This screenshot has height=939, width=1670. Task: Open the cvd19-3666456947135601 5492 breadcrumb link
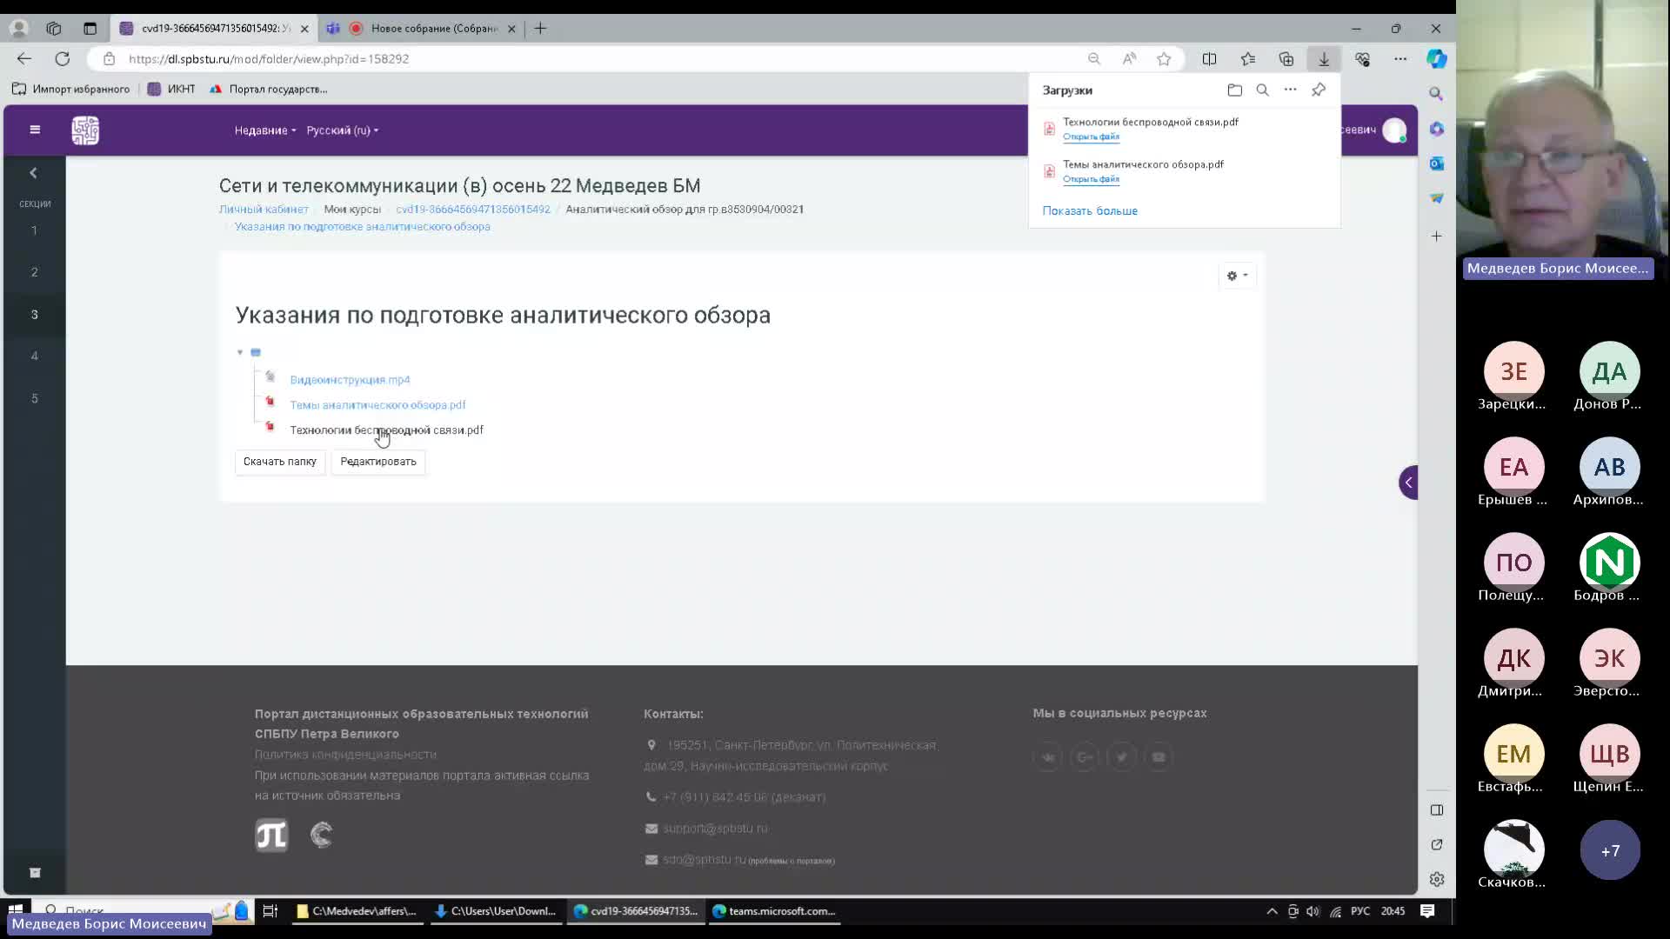[x=473, y=210]
